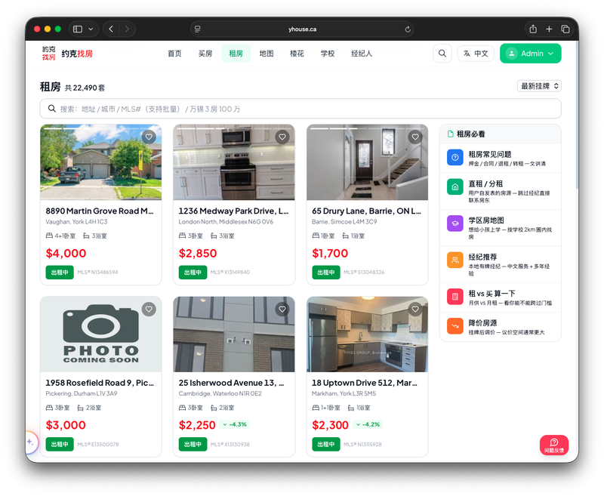Open the 降价房源 orange trend-down icon
The width and height of the screenshot is (604, 496).
point(455,326)
